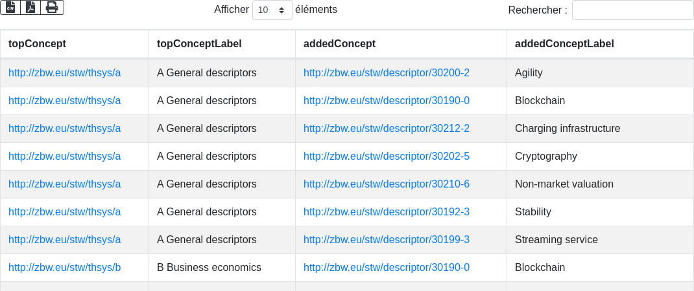Select the 'B Business economics' cell
The image size is (694, 291).
[x=209, y=268]
